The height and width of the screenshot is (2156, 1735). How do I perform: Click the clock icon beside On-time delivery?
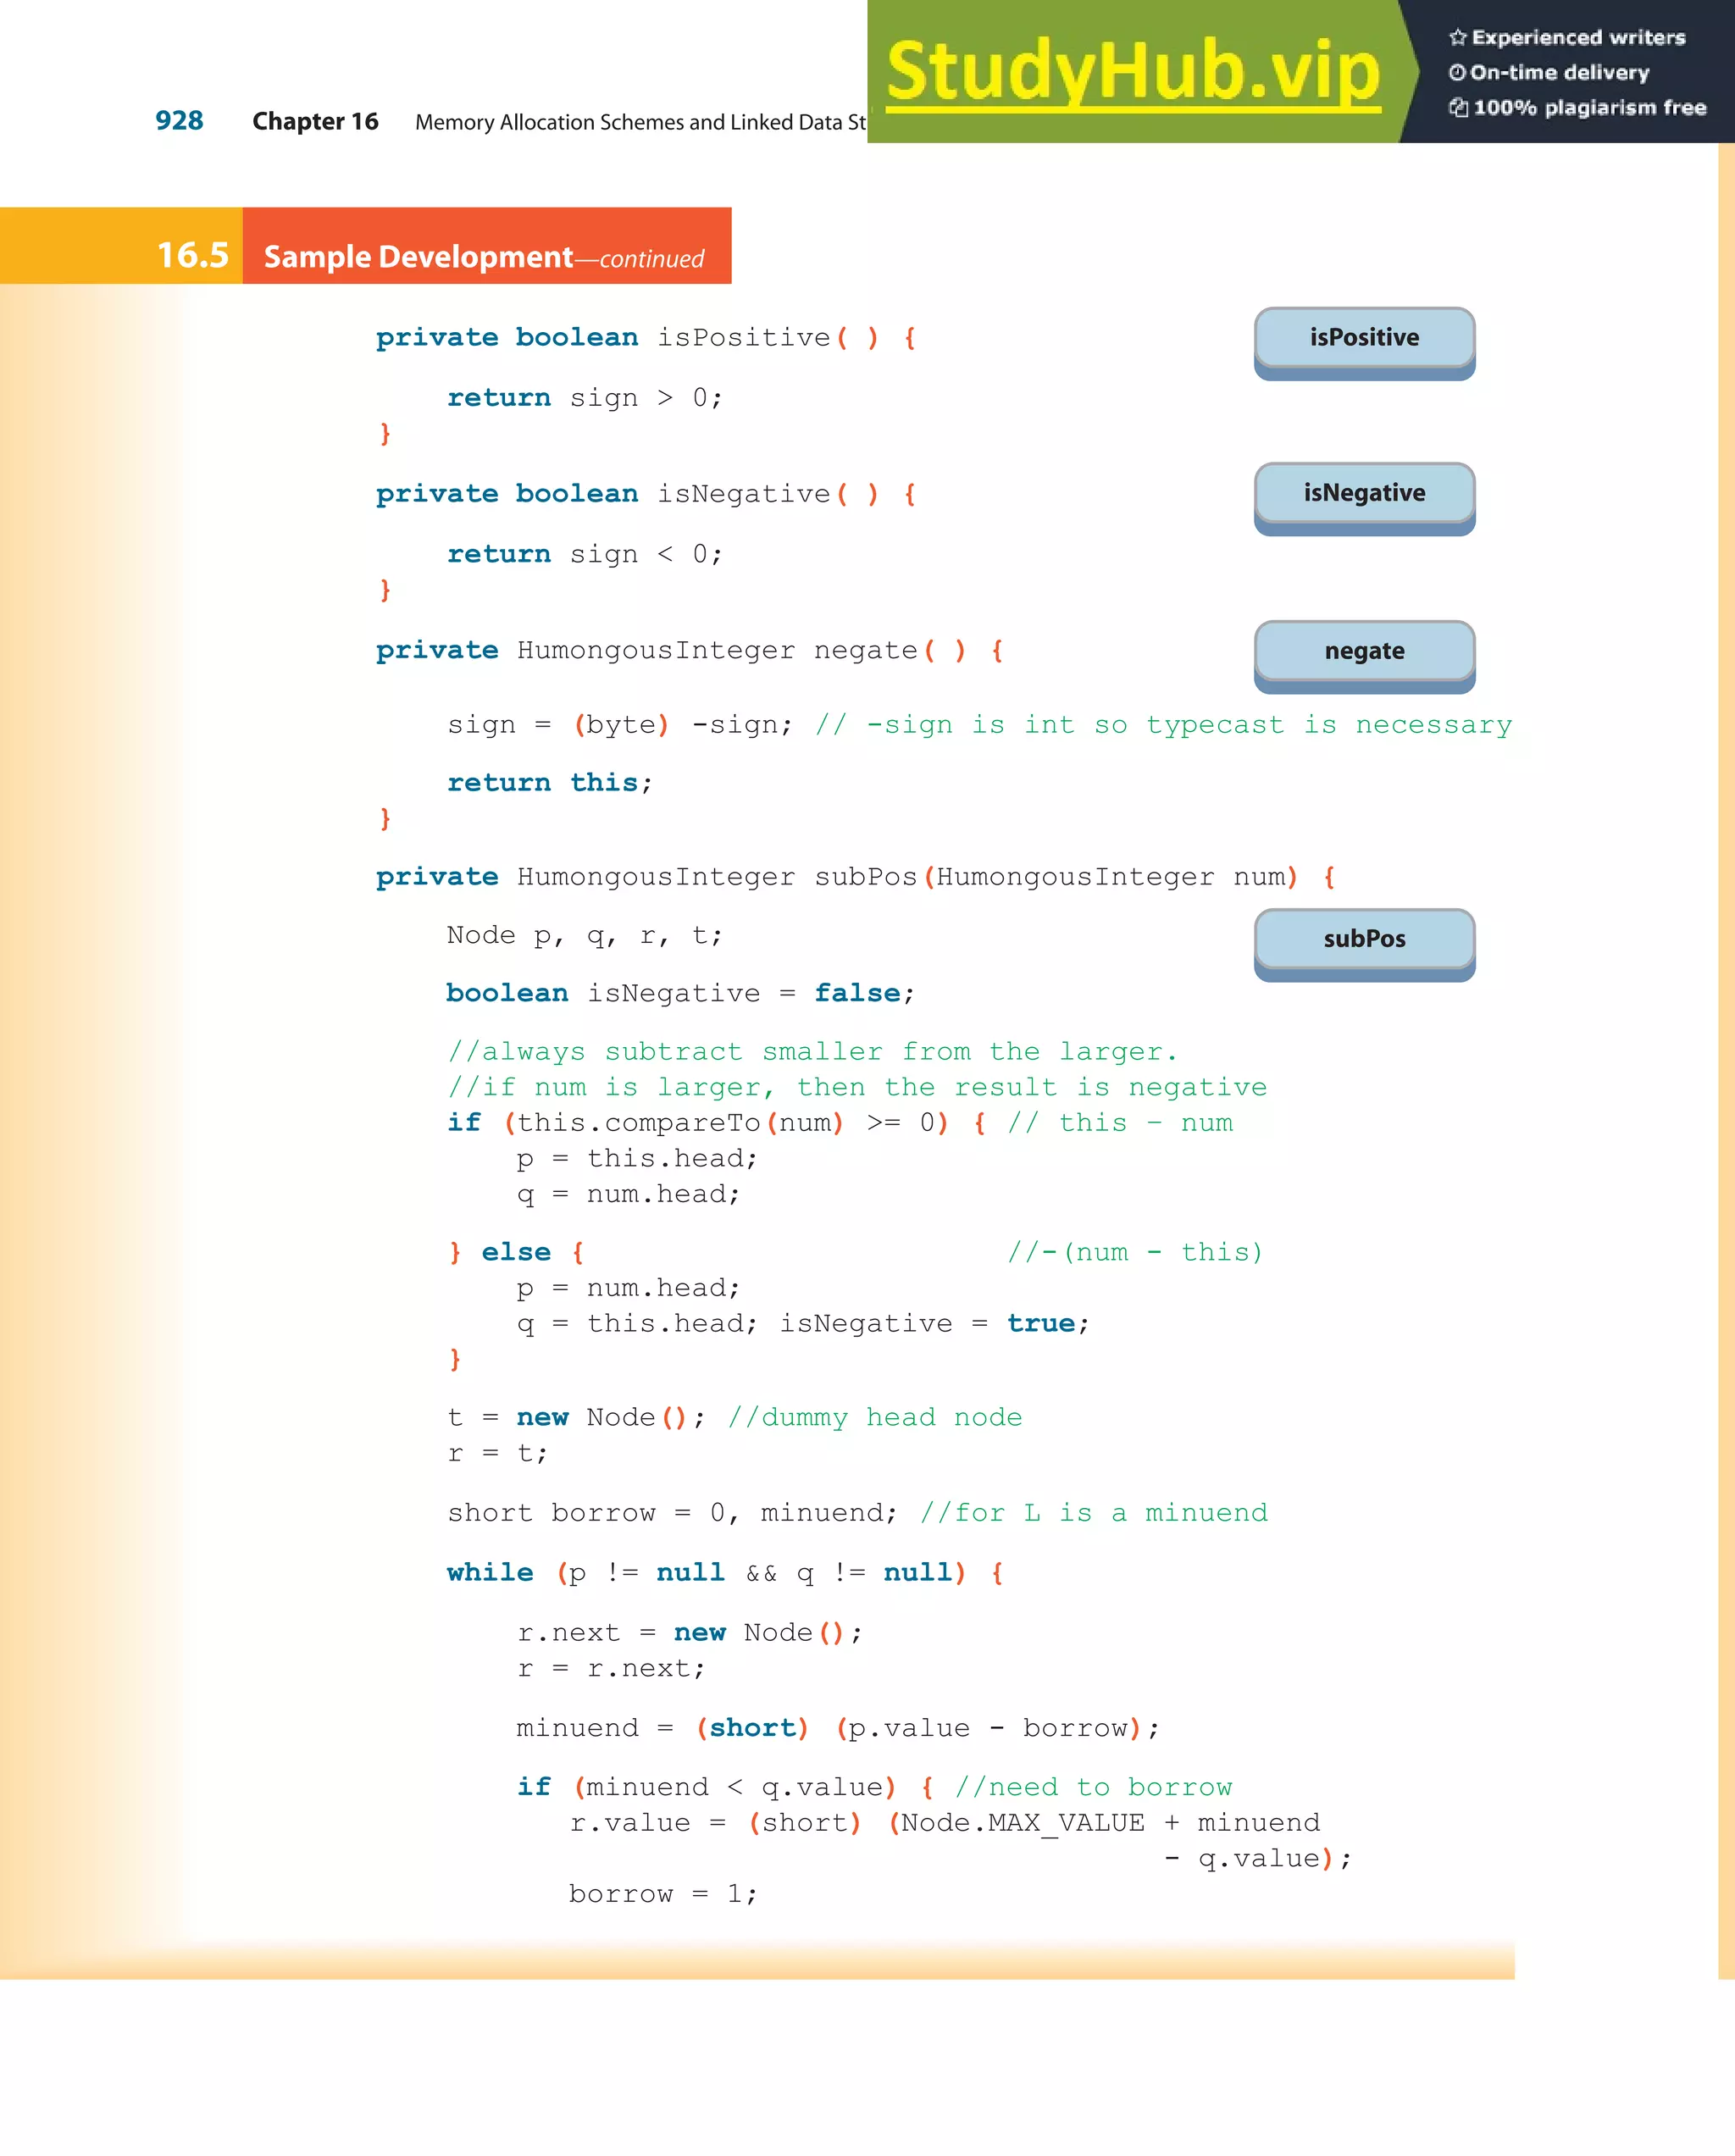click(1457, 73)
